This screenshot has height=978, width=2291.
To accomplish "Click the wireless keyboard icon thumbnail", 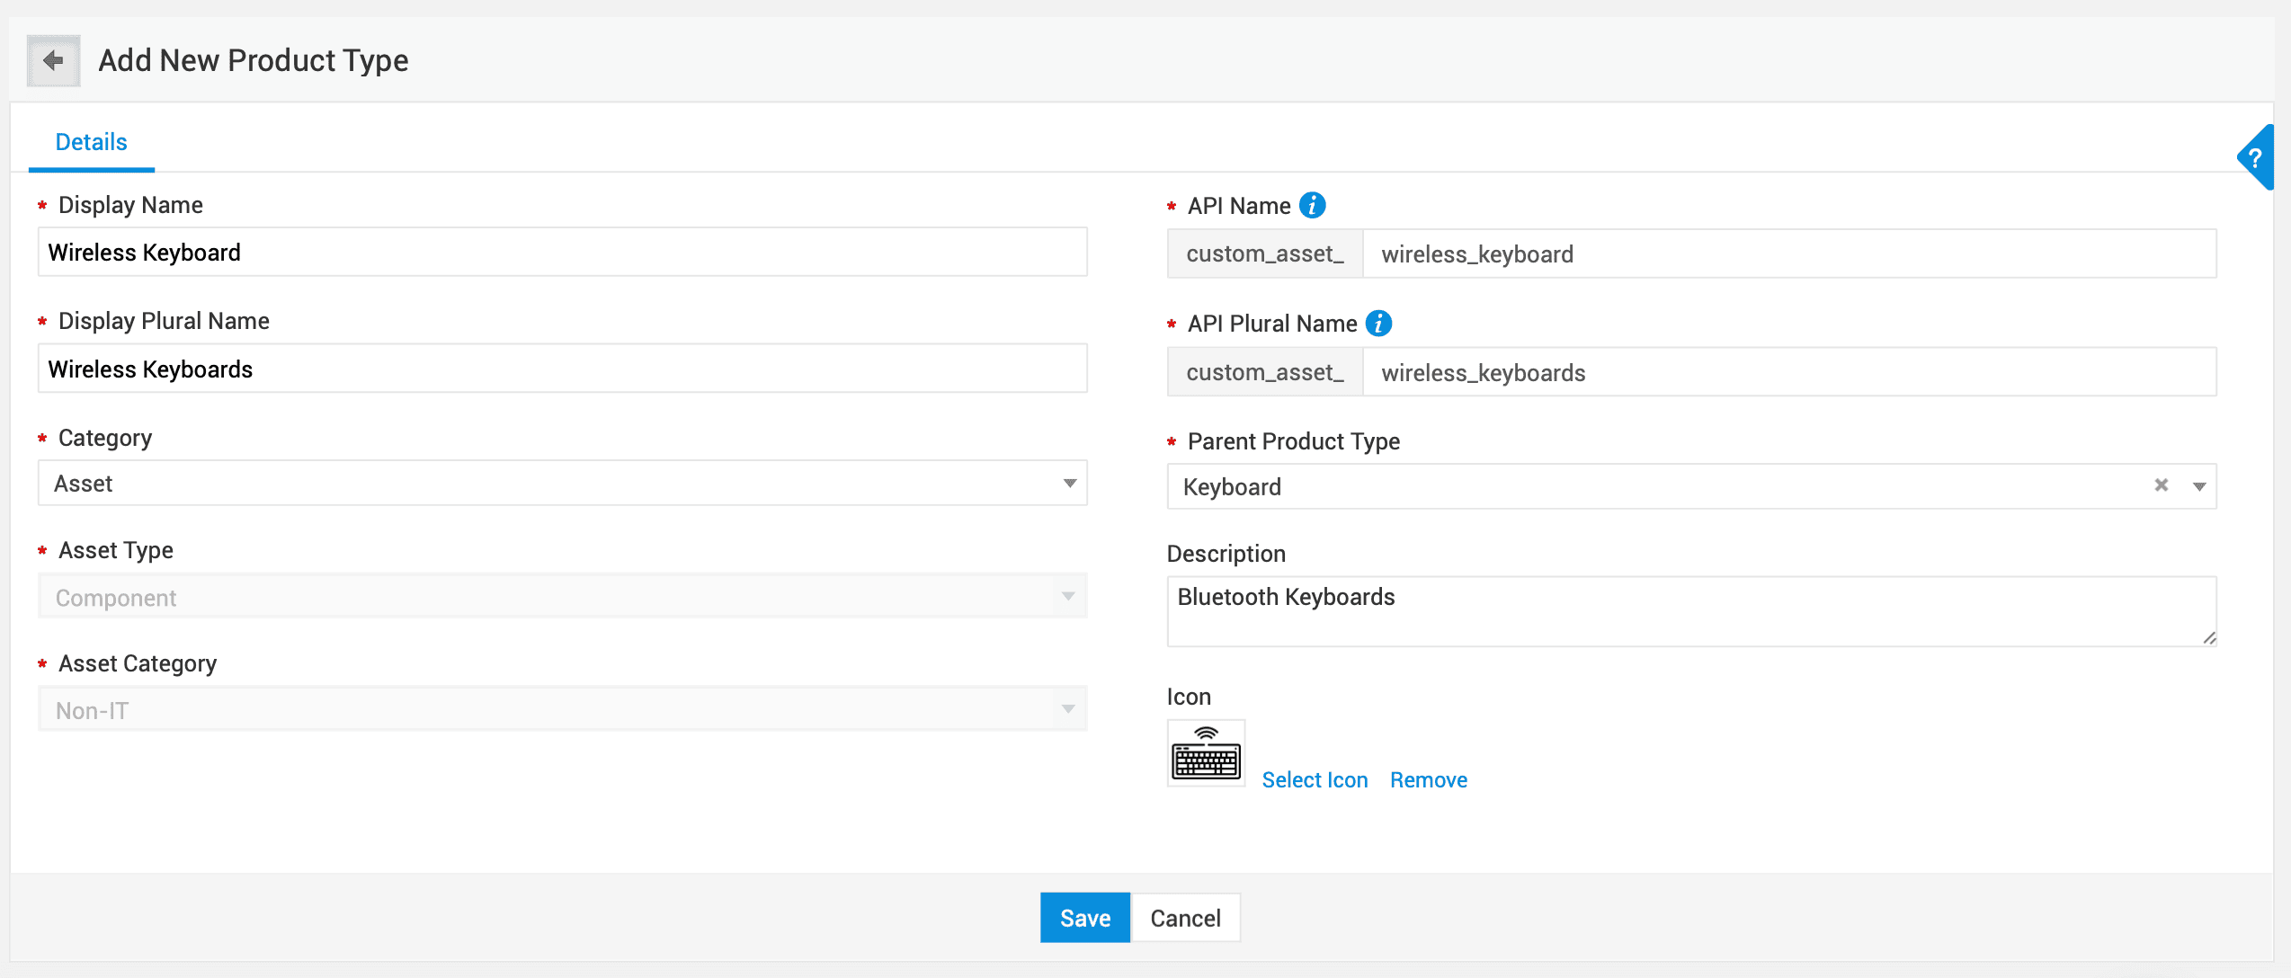I will pyautogui.click(x=1206, y=753).
